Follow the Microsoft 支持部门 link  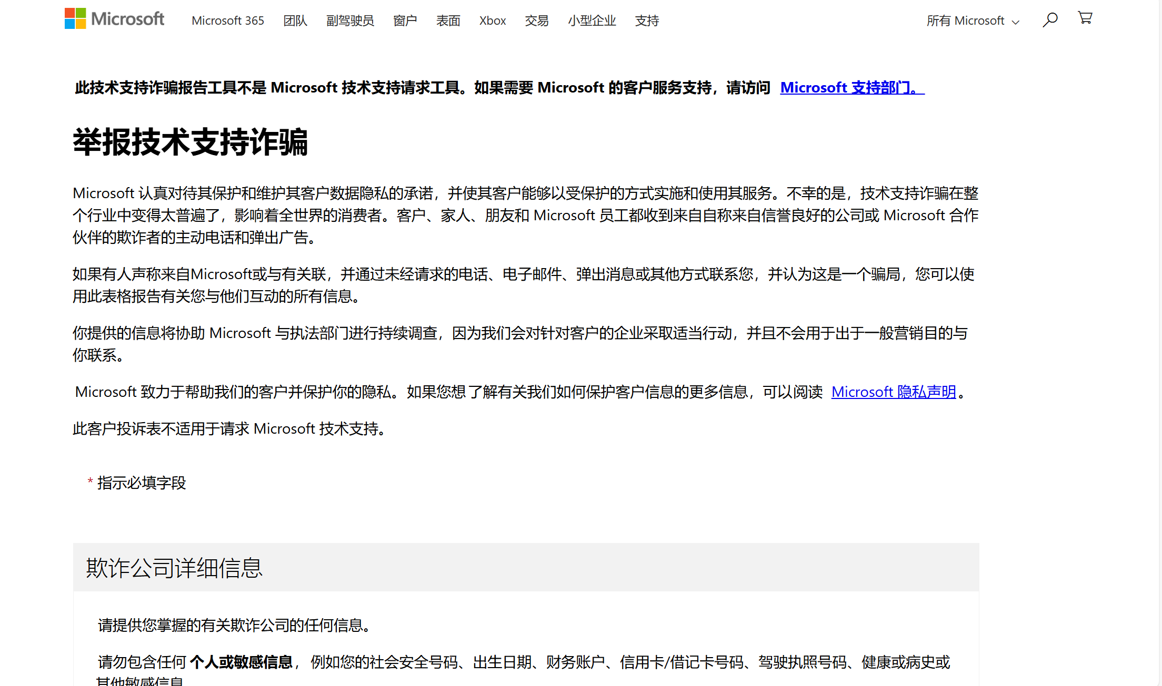coord(852,88)
